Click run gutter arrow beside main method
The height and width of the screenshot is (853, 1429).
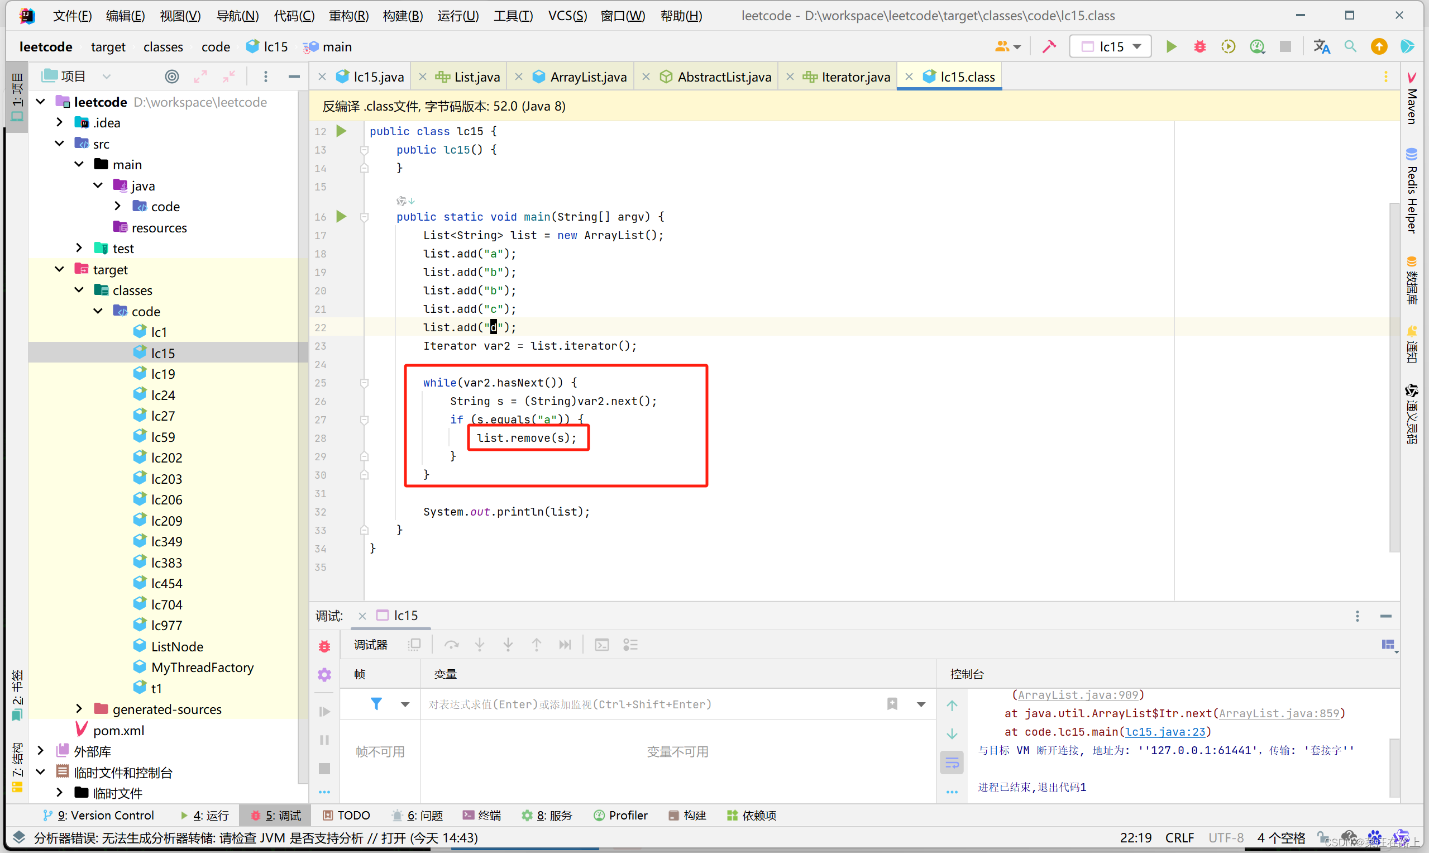pos(341,217)
